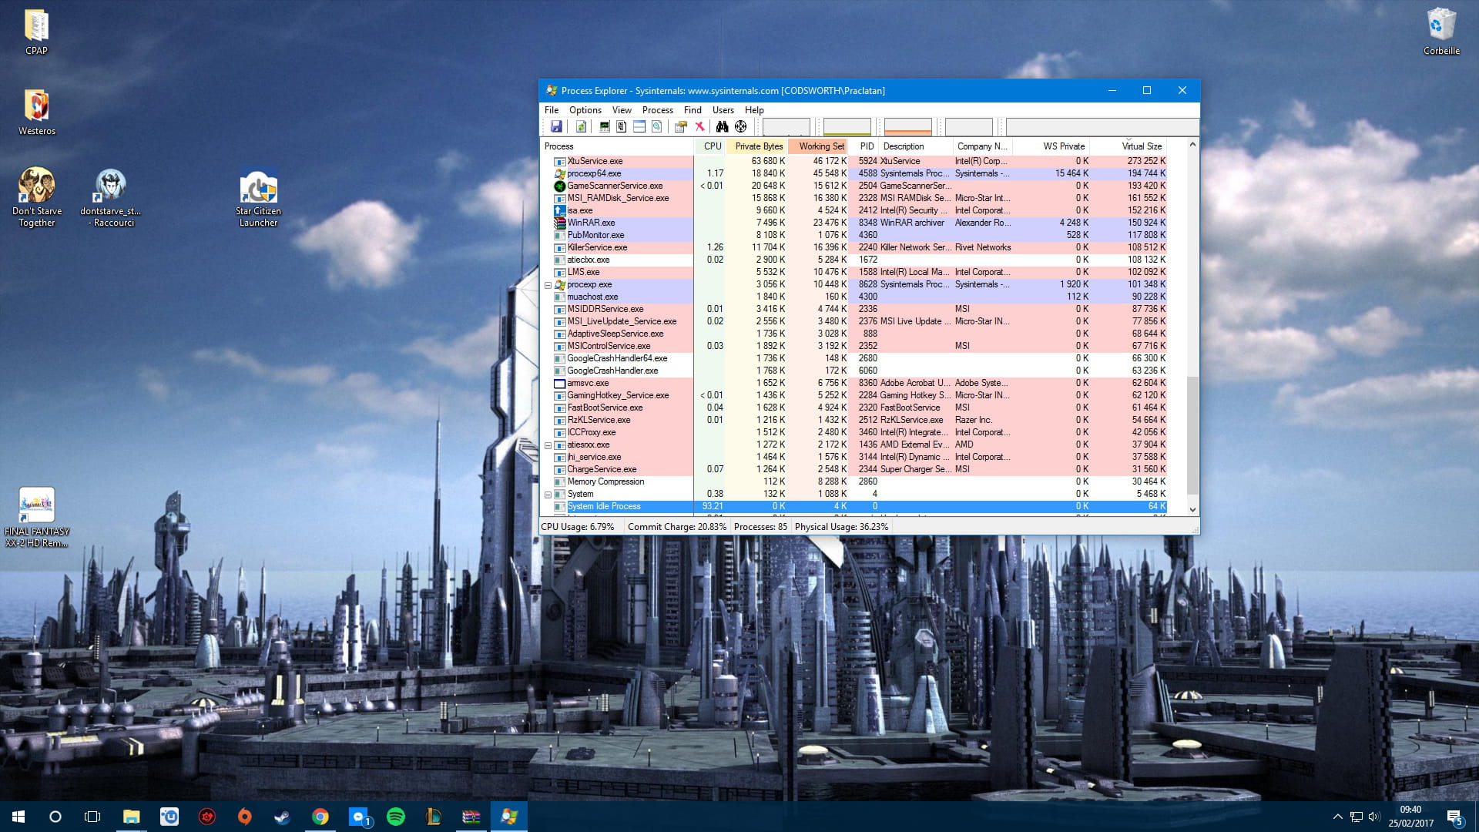The height and width of the screenshot is (832, 1479).
Task: Sort by the PID column header
Action: coord(865,146)
